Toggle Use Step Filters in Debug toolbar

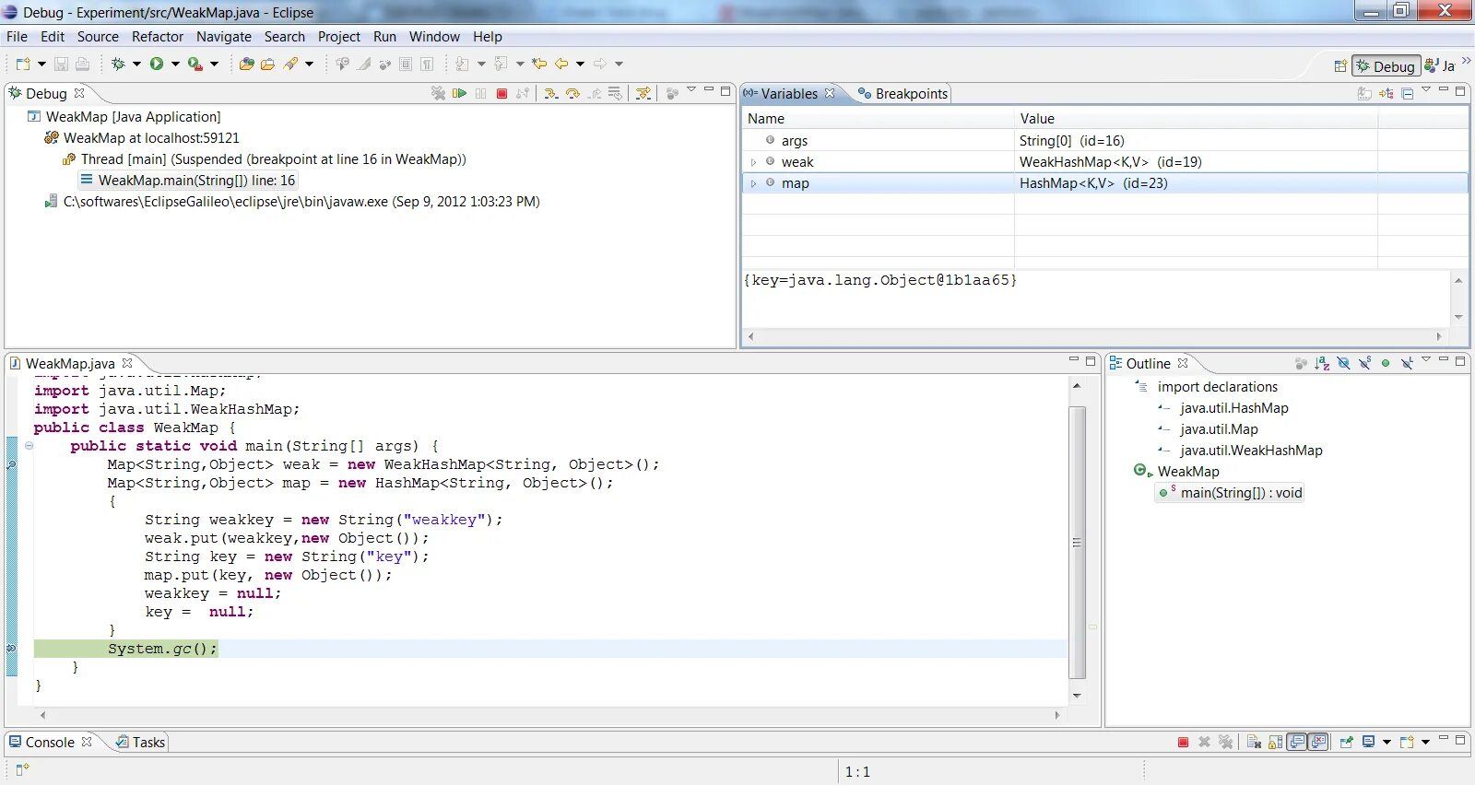click(x=643, y=93)
